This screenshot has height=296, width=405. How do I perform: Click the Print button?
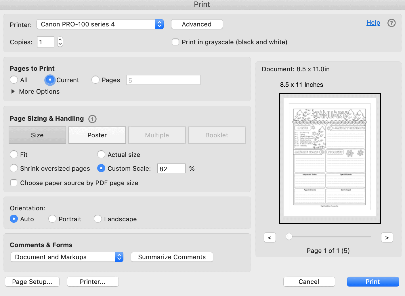(x=373, y=282)
